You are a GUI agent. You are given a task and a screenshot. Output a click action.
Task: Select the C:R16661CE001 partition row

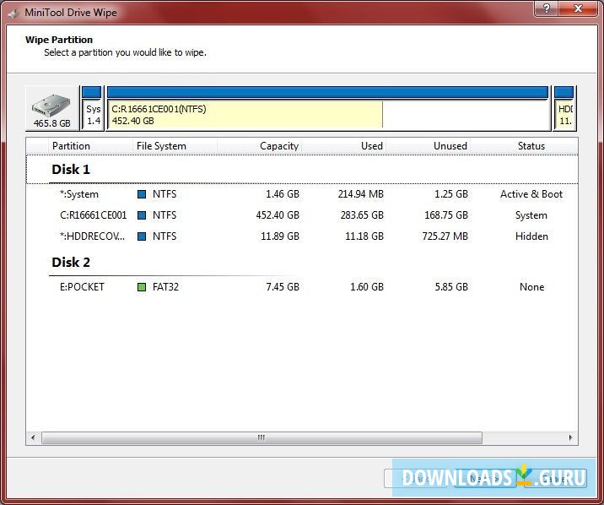302,215
